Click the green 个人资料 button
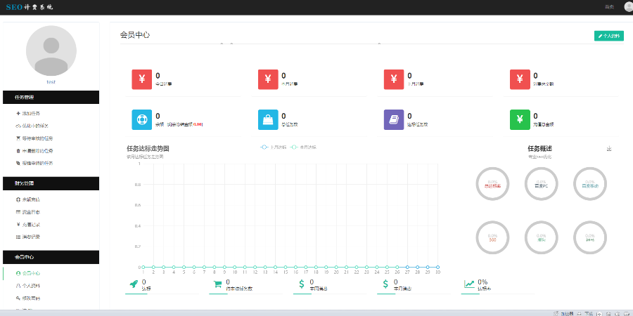This screenshot has width=633, height=316. 608,36
